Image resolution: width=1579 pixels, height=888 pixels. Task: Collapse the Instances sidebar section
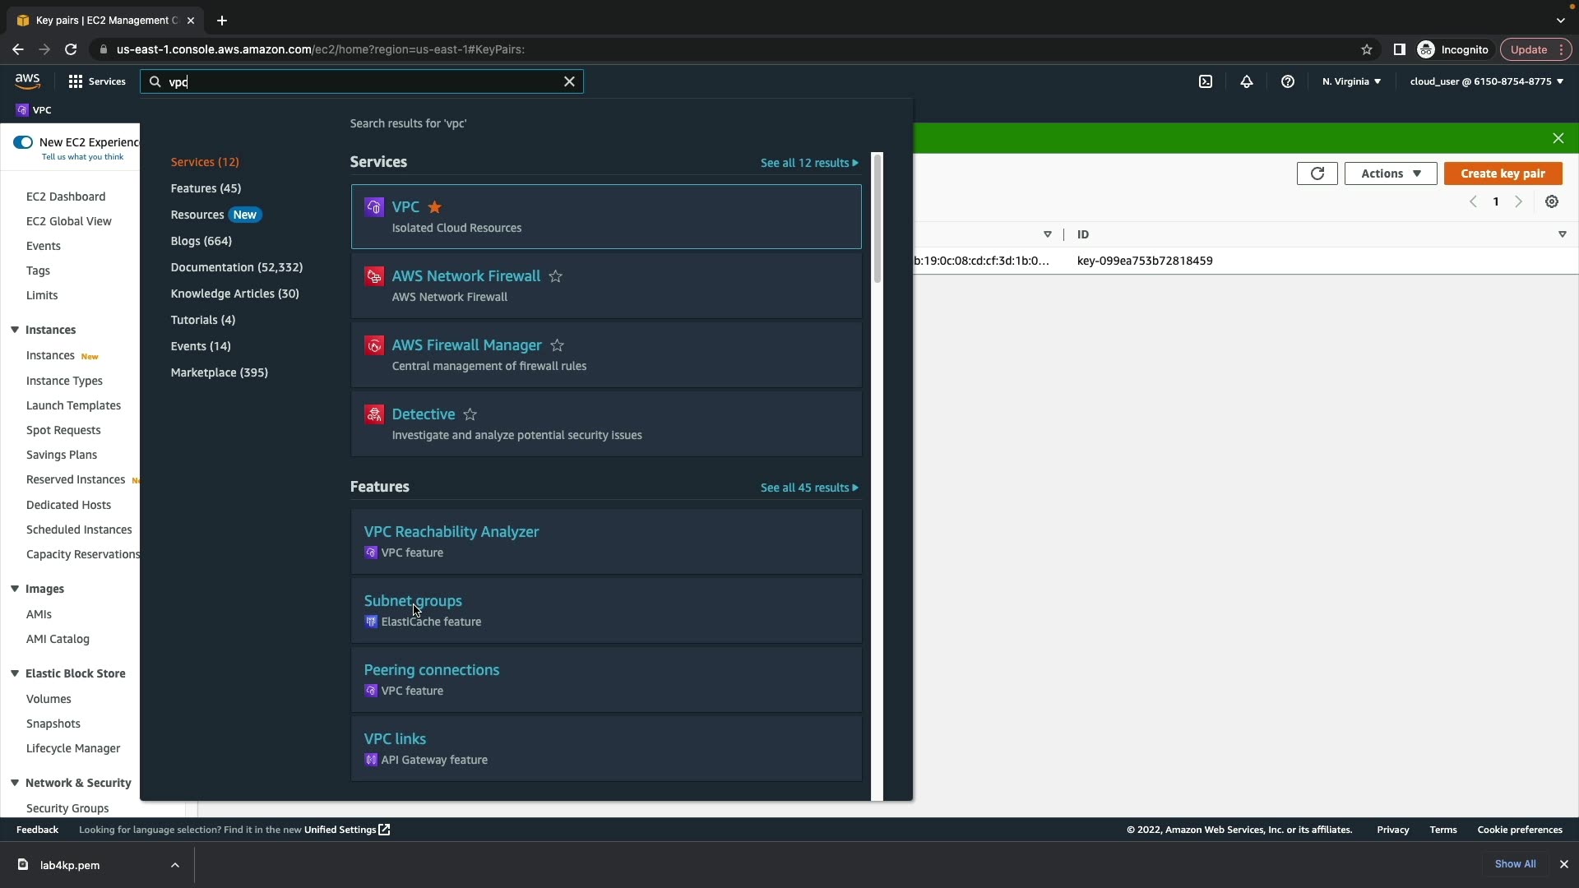15,330
